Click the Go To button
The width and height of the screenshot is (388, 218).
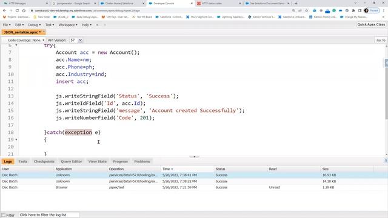pyautogui.click(x=381, y=40)
